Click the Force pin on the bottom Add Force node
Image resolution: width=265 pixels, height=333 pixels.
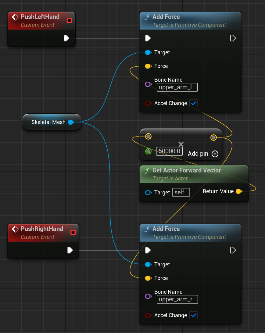[x=148, y=278]
